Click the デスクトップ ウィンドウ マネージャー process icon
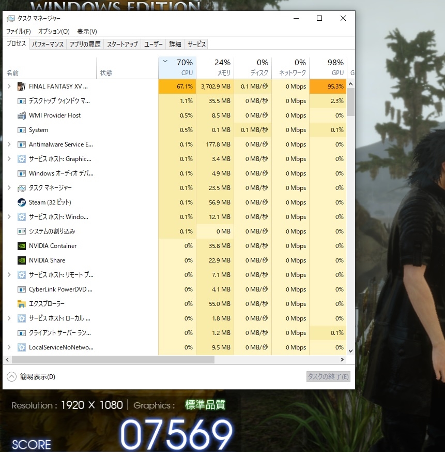This screenshot has width=445, height=452. click(22, 101)
